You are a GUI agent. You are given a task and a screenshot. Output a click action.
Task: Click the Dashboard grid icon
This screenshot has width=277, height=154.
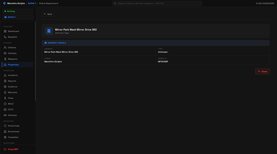5,31
